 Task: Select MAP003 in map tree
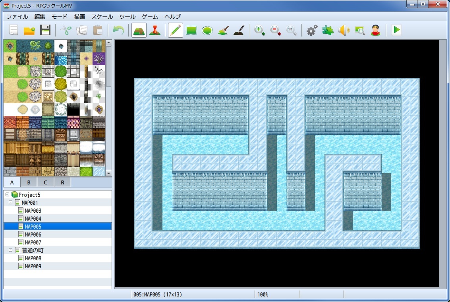pyautogui.click(x=33, y=211)
